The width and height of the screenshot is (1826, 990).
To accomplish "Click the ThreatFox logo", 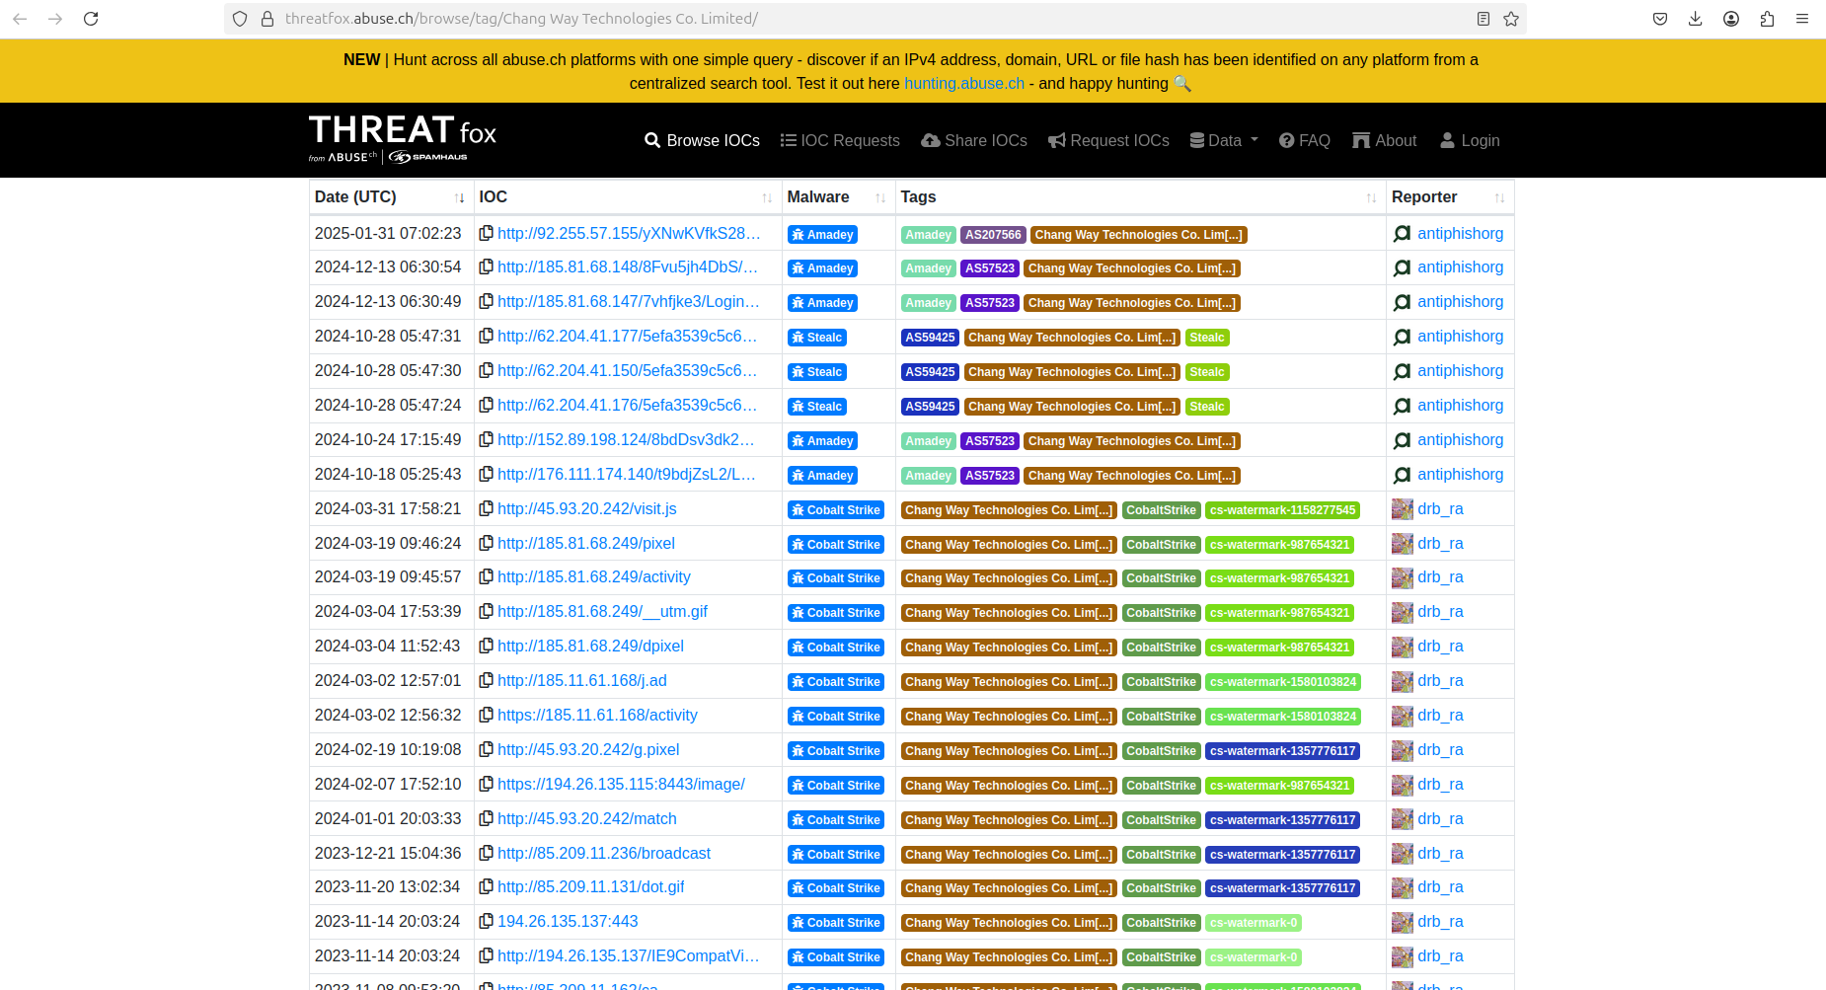I will (x=402, y=138).
